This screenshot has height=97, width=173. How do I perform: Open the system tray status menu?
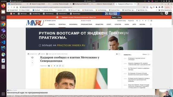coord(166,1)
